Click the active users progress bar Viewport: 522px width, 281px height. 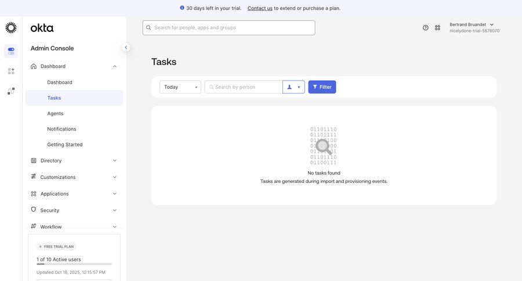tap(74, 264)
